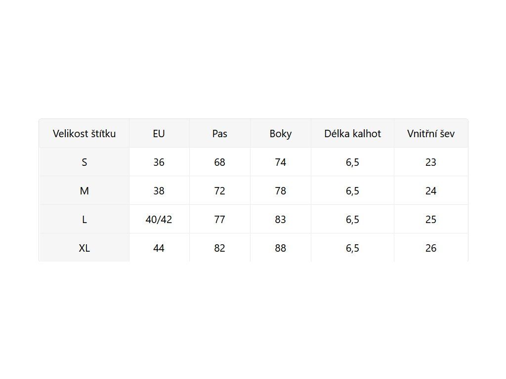Select the M size row label

tap(84, 191)
